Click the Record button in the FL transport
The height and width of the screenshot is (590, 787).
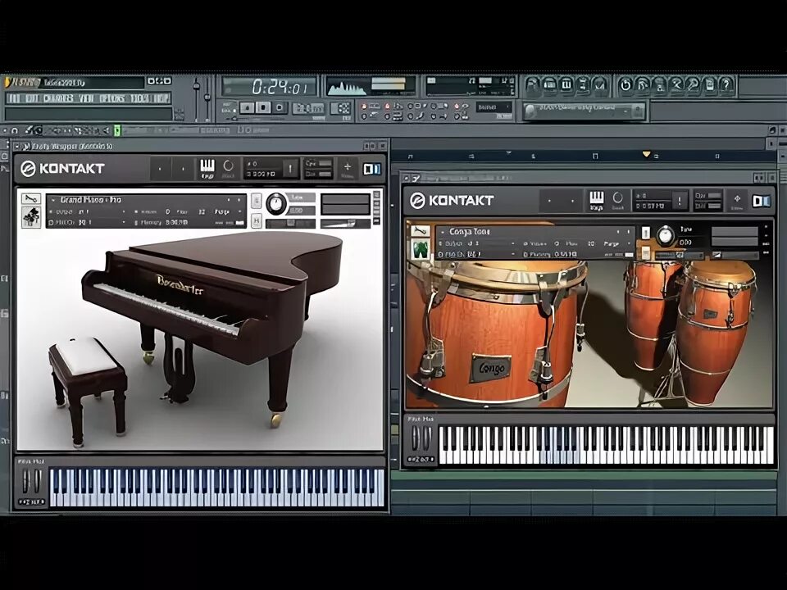point(280,107)
